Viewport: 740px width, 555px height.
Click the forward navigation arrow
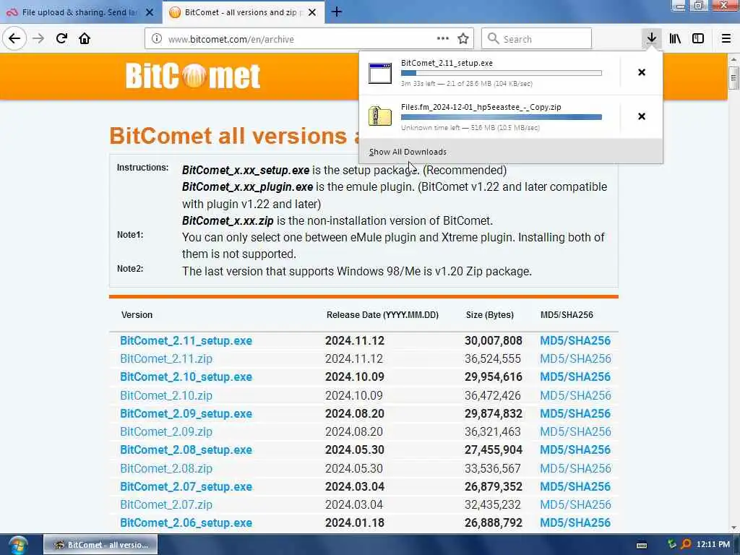click(x=38, y=39)
